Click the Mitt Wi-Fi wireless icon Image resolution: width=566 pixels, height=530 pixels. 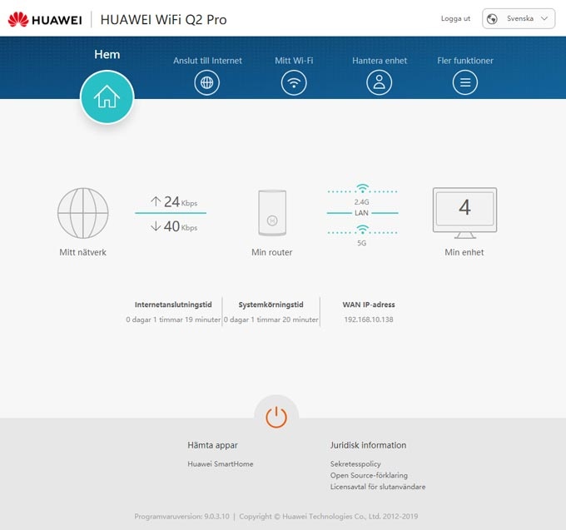tap(294, 82)
